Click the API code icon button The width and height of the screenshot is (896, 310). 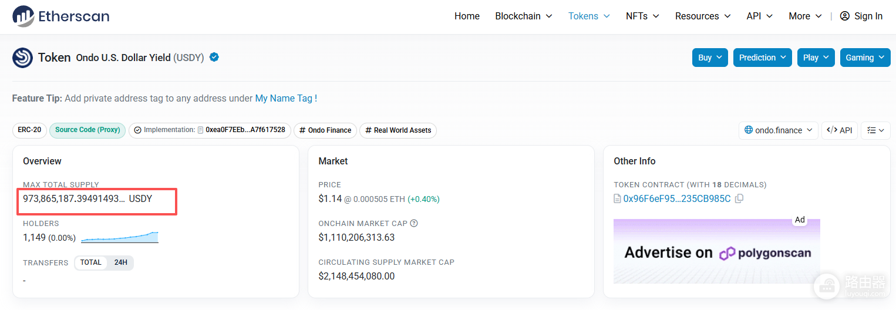pyautogui.click(x=840, y=130)
